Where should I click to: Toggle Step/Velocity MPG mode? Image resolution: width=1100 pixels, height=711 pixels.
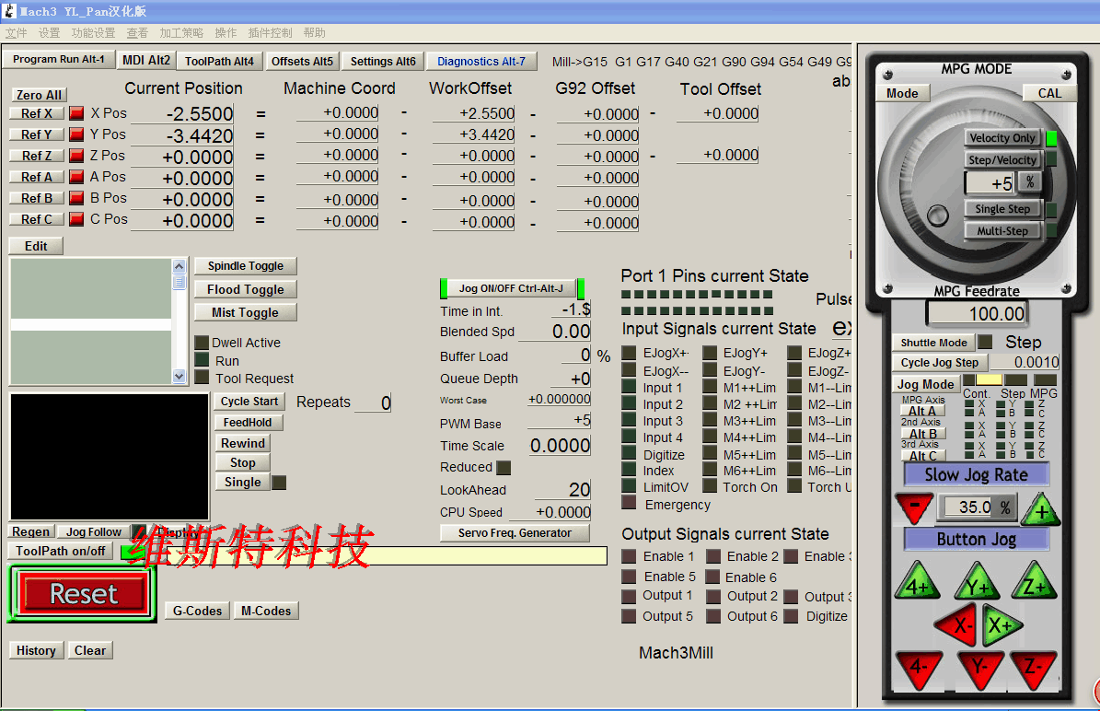(1002, 159)
